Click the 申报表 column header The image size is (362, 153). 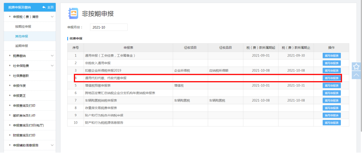click(x=128, y=48)
